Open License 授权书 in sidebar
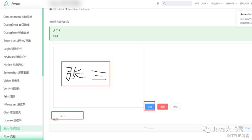 point(12,121)
